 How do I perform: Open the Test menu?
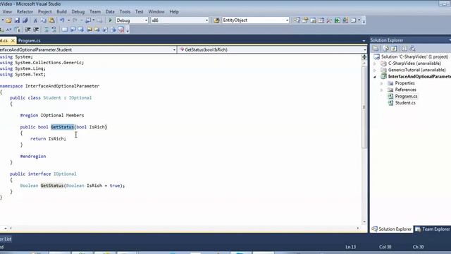(x=140, y=12)
